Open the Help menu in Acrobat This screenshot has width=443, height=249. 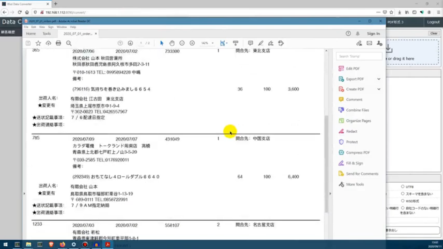[73, 27]
